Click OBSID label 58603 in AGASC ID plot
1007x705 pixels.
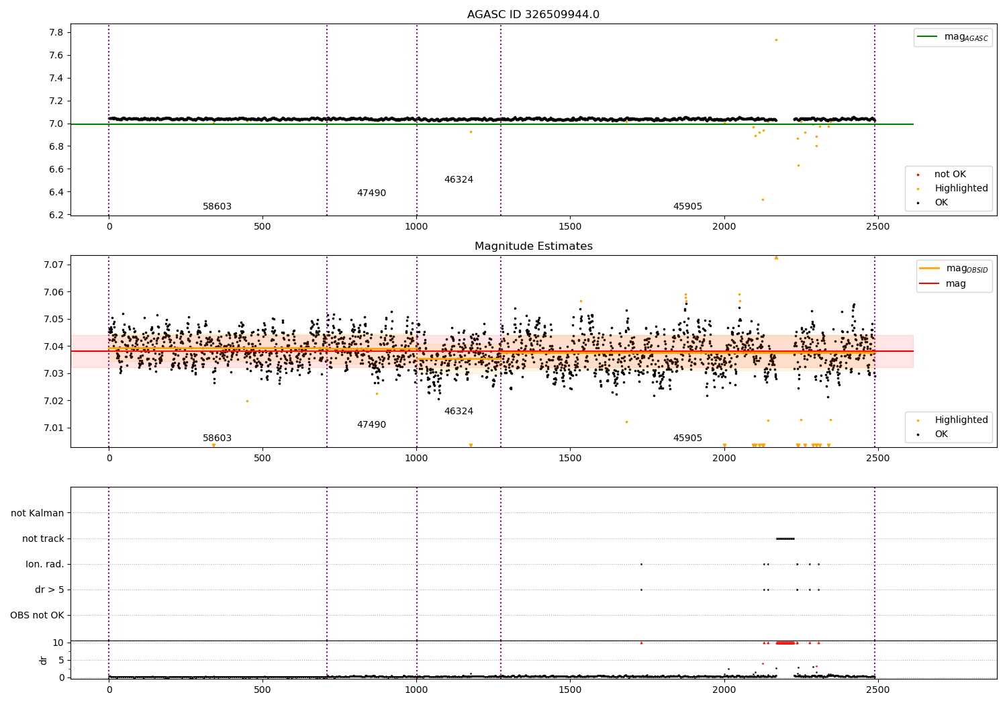pyautogui.click(x=217, y=207)
